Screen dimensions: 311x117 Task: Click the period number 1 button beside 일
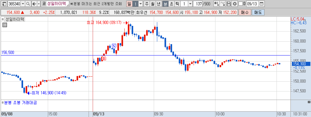(x=135, y=3)
